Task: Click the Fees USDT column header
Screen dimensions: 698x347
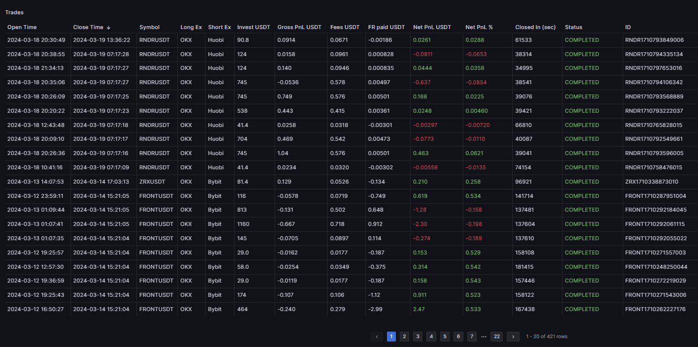Action: pos(345,27)
